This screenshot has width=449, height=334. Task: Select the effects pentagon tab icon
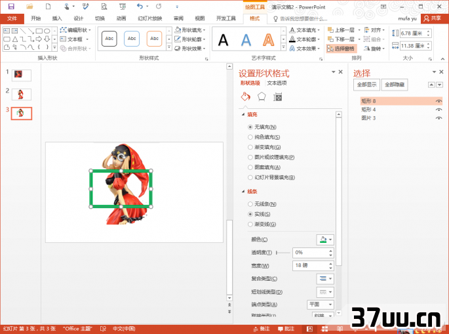tap(262, 97)
